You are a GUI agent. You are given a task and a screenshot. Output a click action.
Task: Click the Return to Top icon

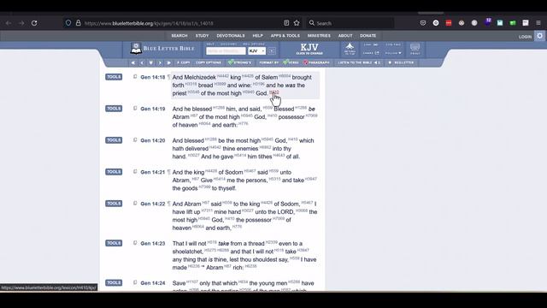pos(350,49)
